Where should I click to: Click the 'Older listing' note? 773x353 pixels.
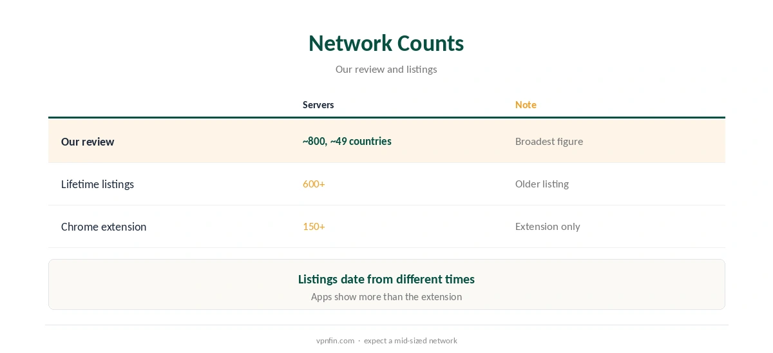point(542,184)
